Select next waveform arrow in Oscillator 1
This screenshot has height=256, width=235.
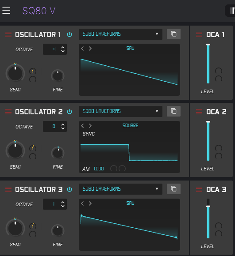[x=90, y=49]
